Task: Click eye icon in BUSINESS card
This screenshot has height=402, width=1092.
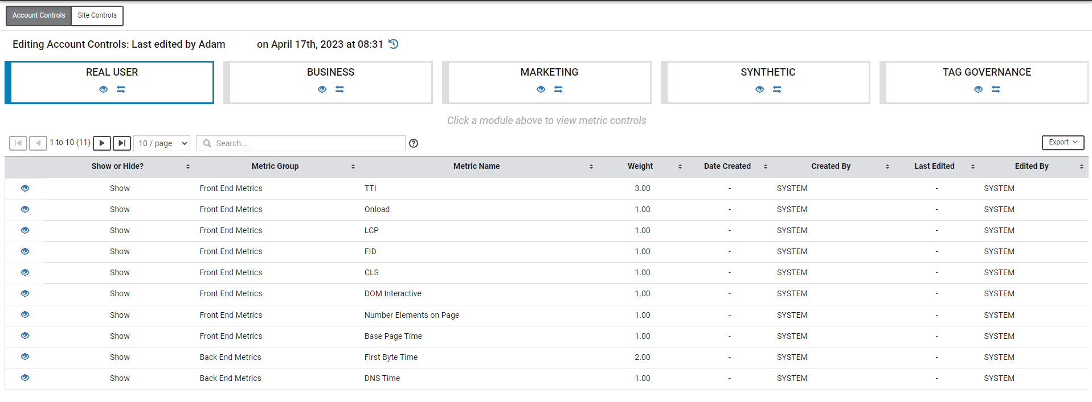Action: coord(322,89)
